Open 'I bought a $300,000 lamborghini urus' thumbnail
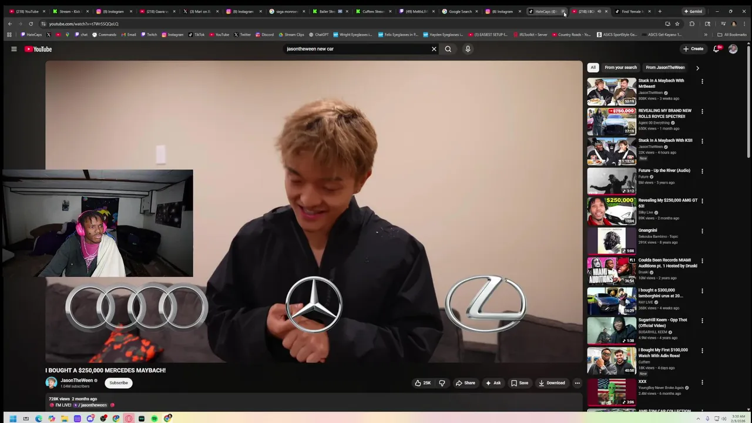 (611, 301)
